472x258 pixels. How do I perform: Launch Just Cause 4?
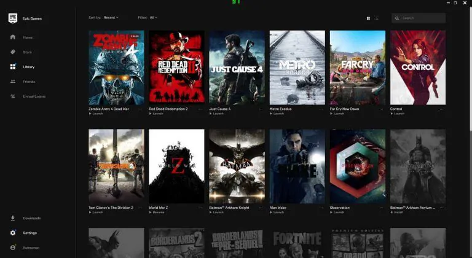pyautogui.click(x=216, y=114)
